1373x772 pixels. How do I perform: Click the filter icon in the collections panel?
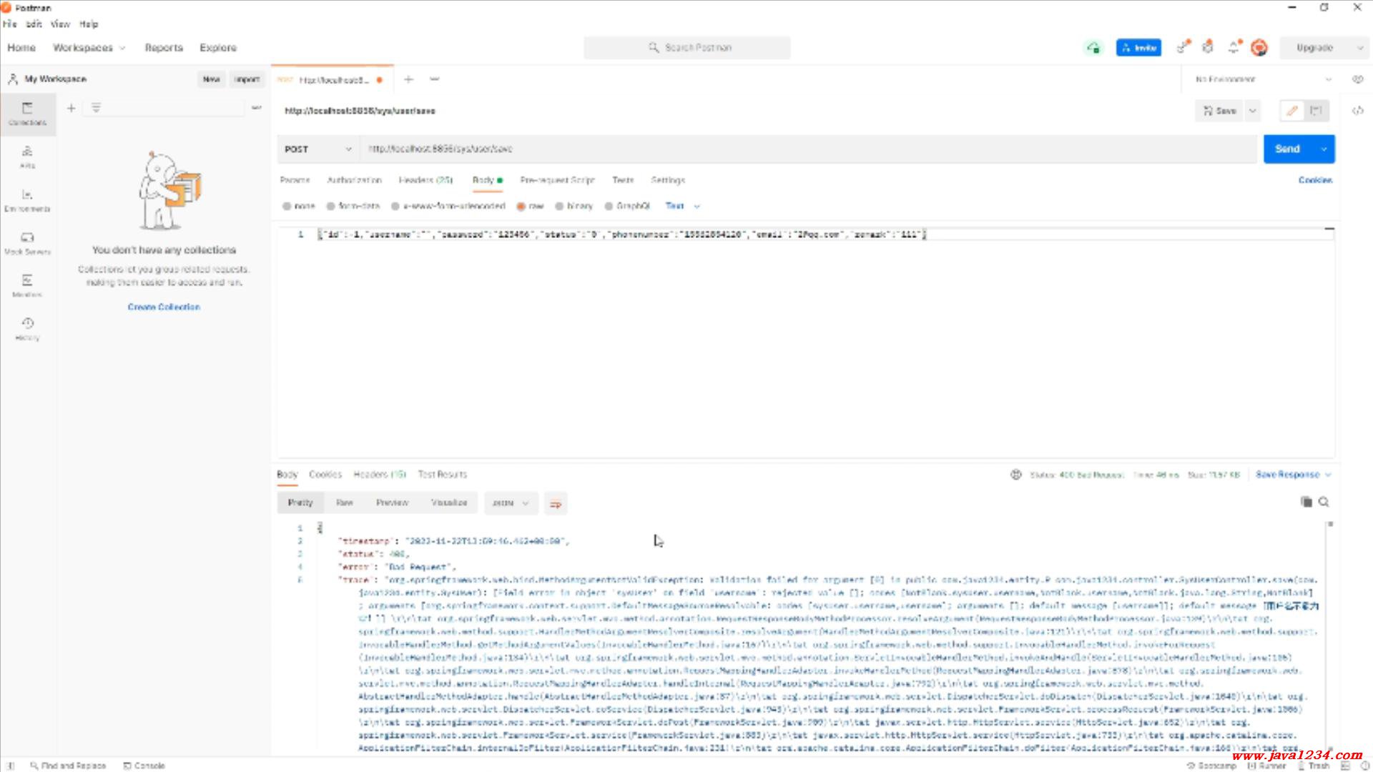click(x=96, y=108)
